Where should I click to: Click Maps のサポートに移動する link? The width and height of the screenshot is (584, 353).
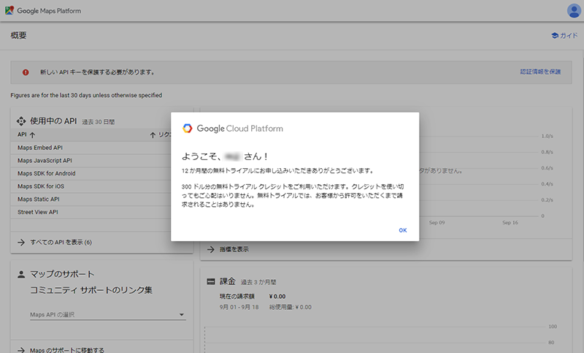click(x=67, y=350)
